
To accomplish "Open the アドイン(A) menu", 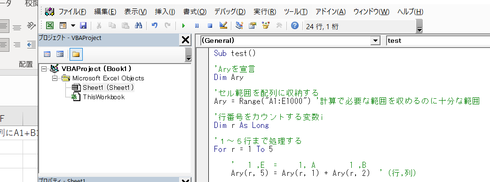I will [331, 12].
